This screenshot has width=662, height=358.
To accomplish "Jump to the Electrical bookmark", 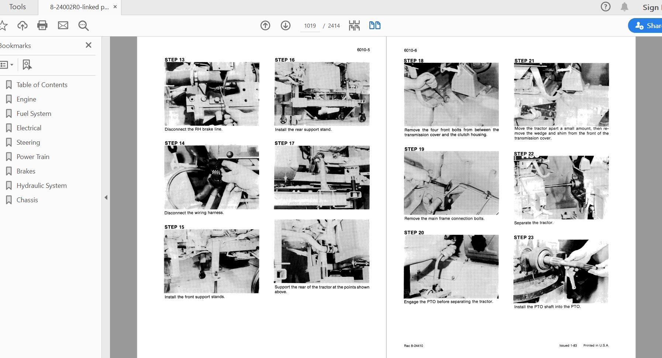I will click(29, 128).
